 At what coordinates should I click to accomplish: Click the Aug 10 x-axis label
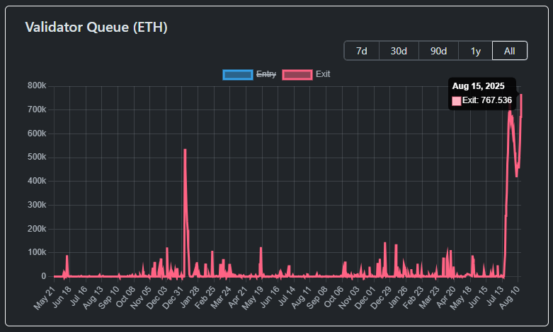point(510,297)
